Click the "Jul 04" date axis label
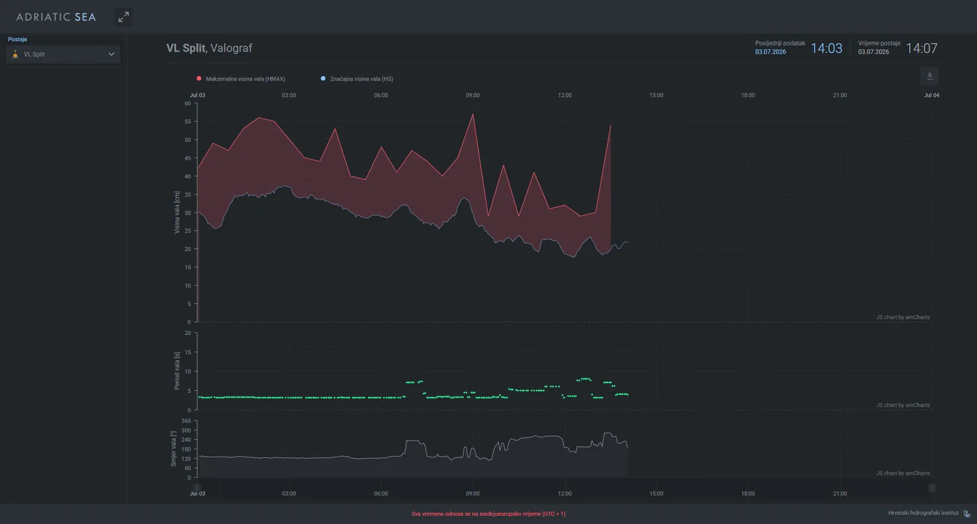Viewport: 977px width, 524px height. click(932, 95)
